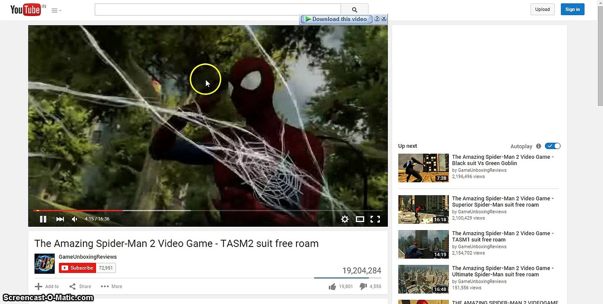
Task: Open the More actions menu
Action: [x=111, y=286]
